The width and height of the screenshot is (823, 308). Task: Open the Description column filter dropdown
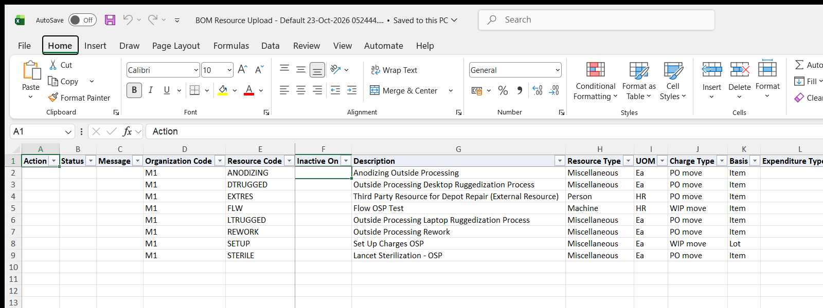(x=560, y=161)
